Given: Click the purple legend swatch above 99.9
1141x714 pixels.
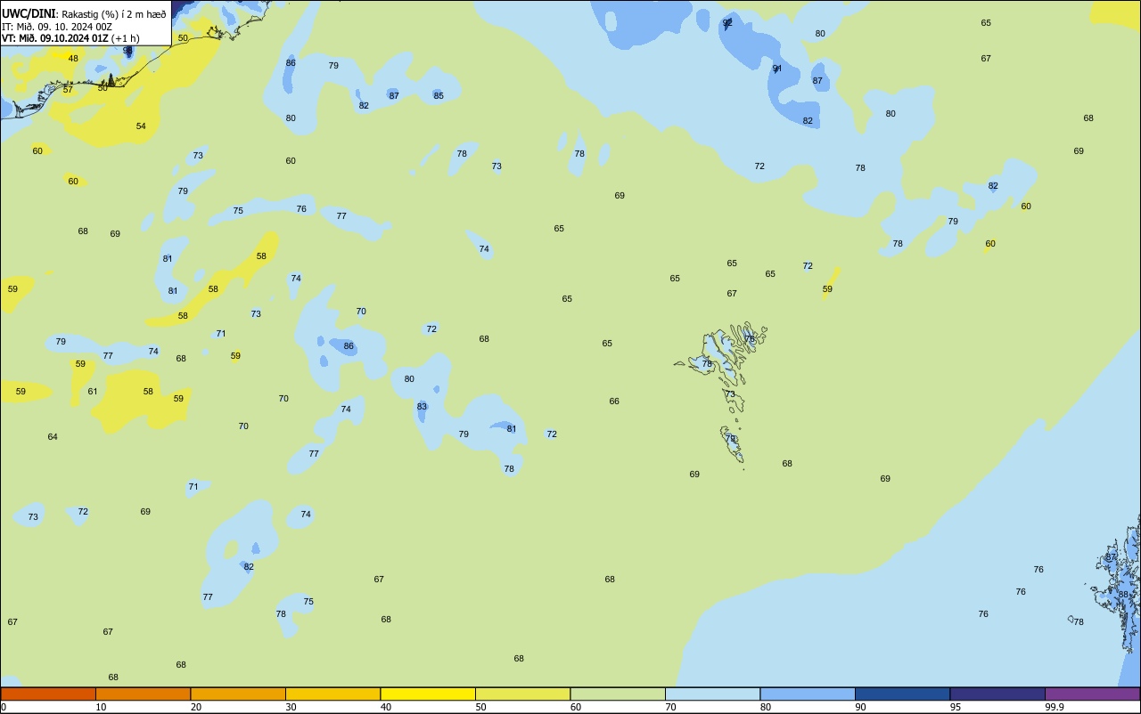Looking at the screenshot, I should pyautogui.click(x=1092, y=694).
